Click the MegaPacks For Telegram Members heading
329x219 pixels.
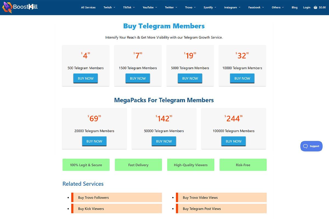pyautogui.click(x=164, y=100)
